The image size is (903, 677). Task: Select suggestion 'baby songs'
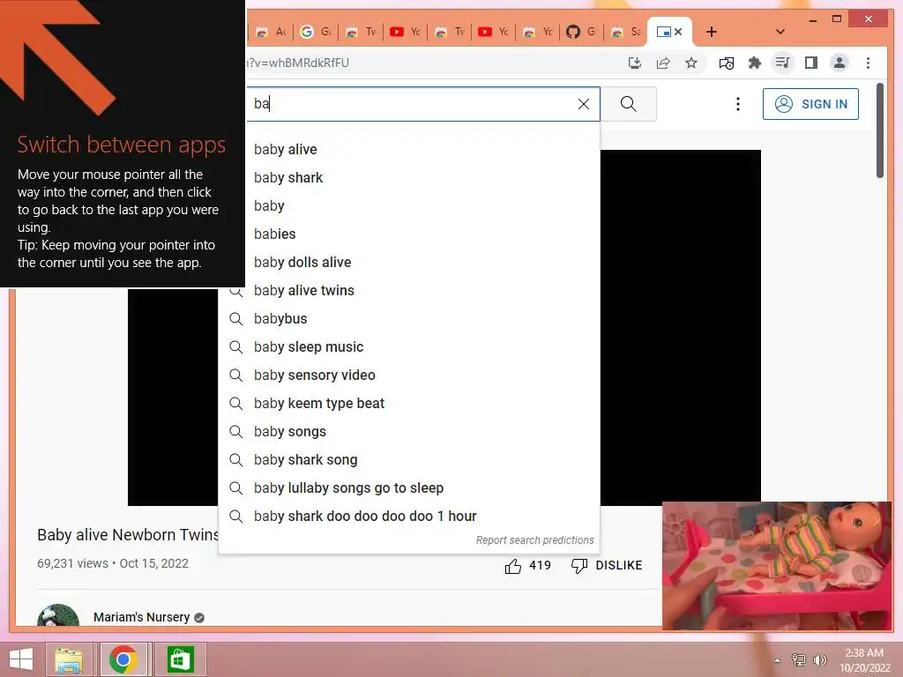click(409, 431)
